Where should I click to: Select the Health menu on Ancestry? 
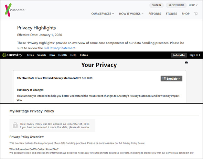(63, 55)
